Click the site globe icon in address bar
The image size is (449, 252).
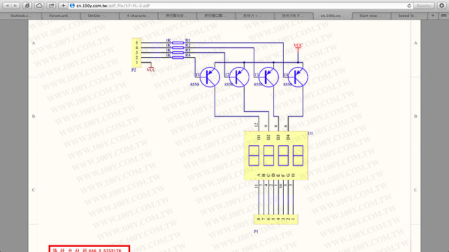coord(72,6)
